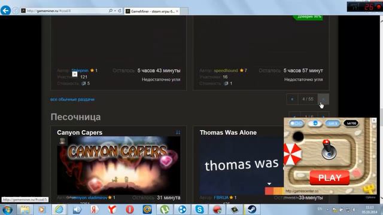Screen dimensions: 383x215
Task: Click the white down triangle on Thomas banner
Action: [269, 183]
